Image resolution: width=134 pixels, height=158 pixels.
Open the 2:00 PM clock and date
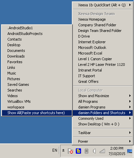(117, 151)
